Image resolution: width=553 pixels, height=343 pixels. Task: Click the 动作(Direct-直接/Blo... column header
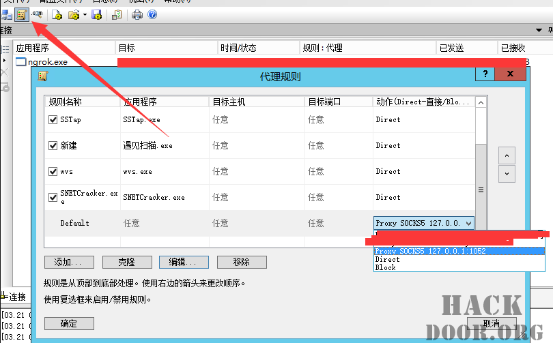[x=424, y=102]
